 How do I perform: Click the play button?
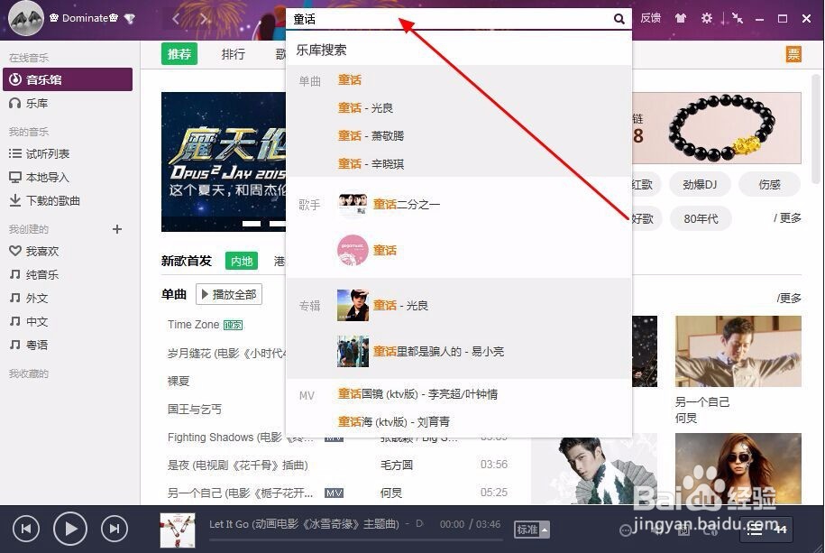click(x=70, y=529)
